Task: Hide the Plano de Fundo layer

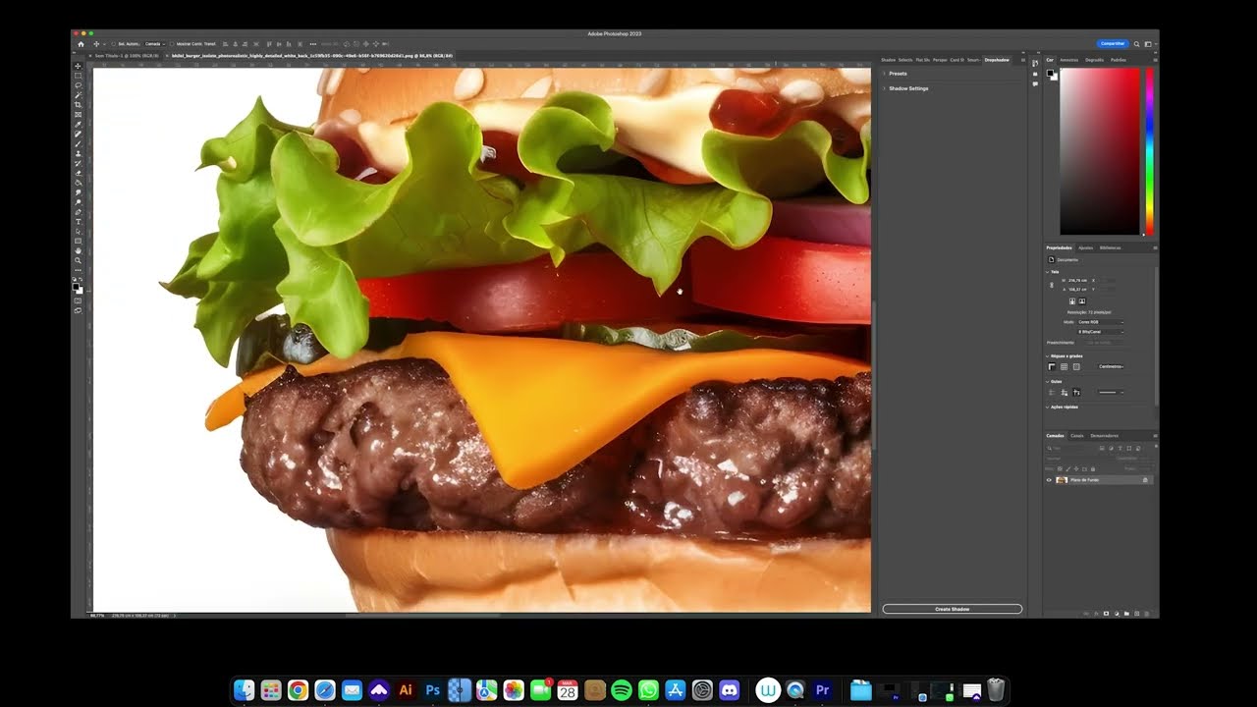Action: 1049,480
